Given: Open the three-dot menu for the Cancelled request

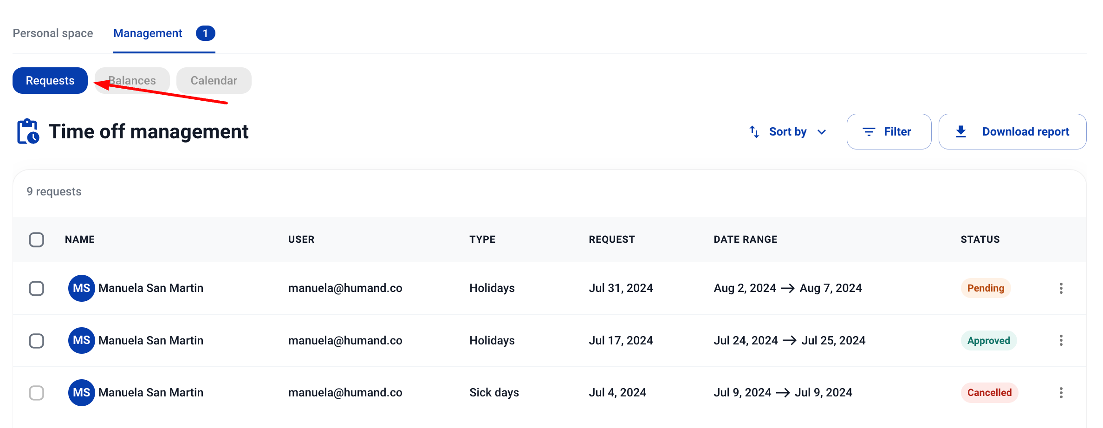Looking at the screenshot, I should [1061, 393].
